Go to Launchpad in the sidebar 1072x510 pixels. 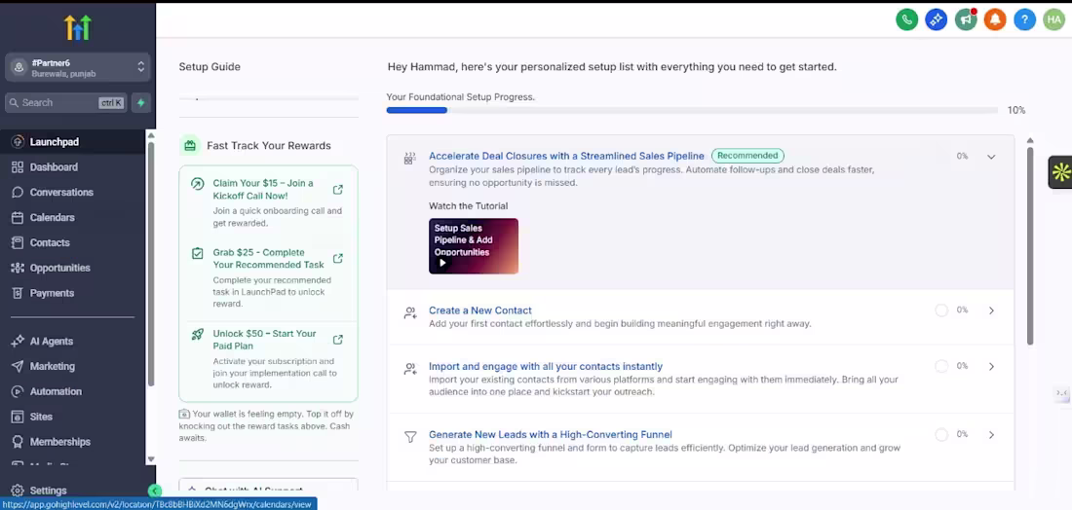(55, 142)
